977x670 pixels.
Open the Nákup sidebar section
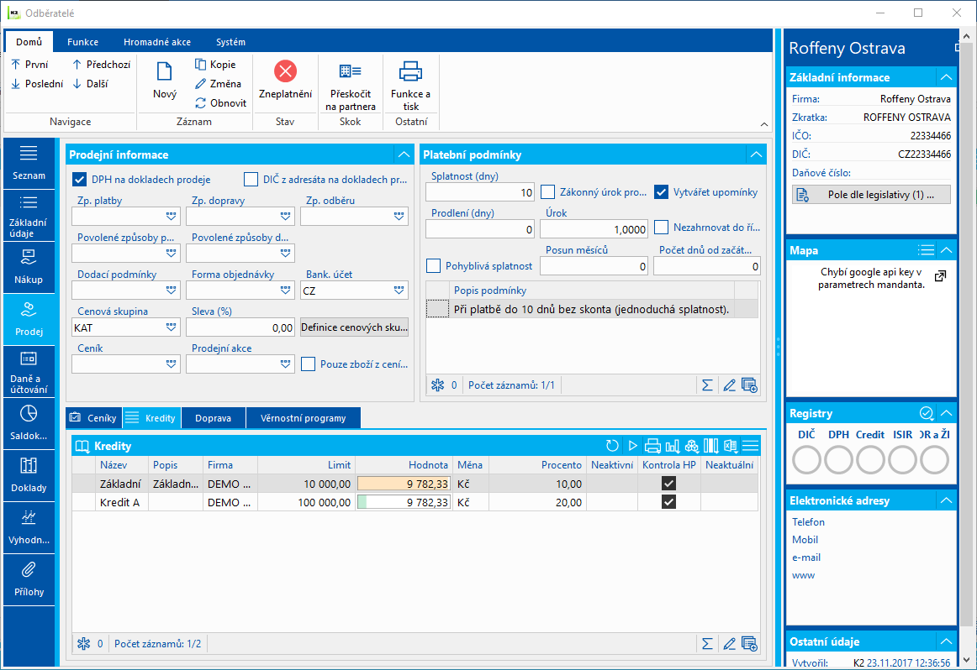29,268
